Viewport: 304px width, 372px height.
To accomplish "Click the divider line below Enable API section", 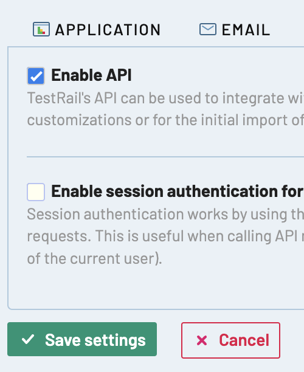I will click(165, 157).
